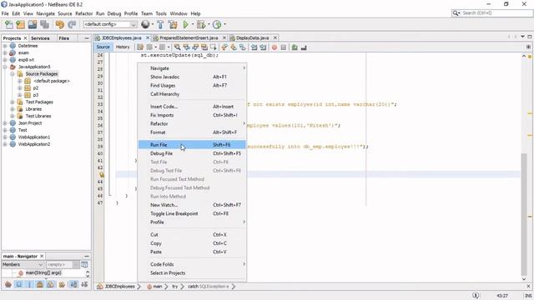Click the Source view button

tap(103, 47)
